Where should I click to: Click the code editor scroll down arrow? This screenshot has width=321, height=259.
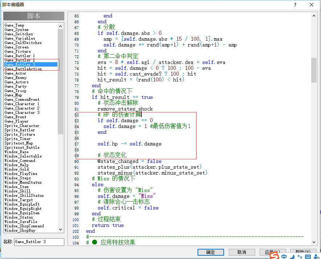click(314, 242)
